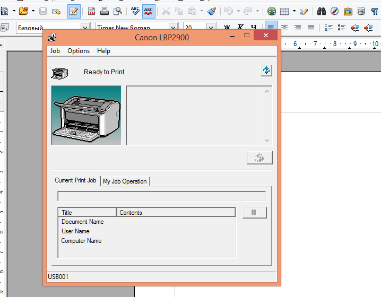
Task: Click Decrease Indent icon
Action: [355, 28]
